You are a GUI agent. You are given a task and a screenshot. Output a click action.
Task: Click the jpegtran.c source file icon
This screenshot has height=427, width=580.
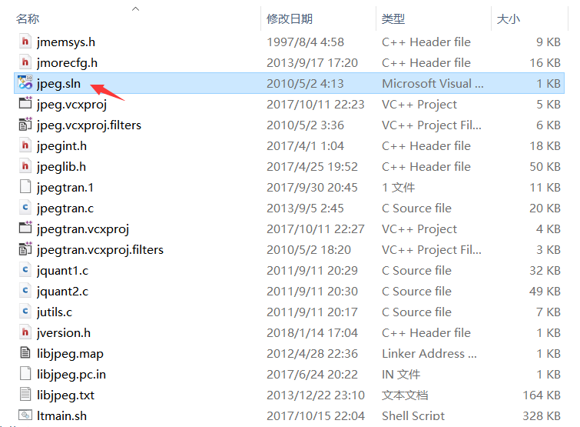click(x=25, y=208)
